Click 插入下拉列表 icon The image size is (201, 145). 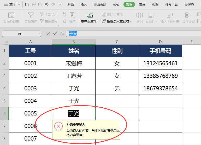pyautogui.click(x=170, y=15)
